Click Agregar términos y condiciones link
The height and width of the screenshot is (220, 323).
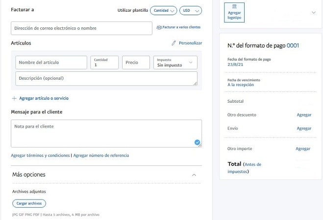[x=40, y=155]
